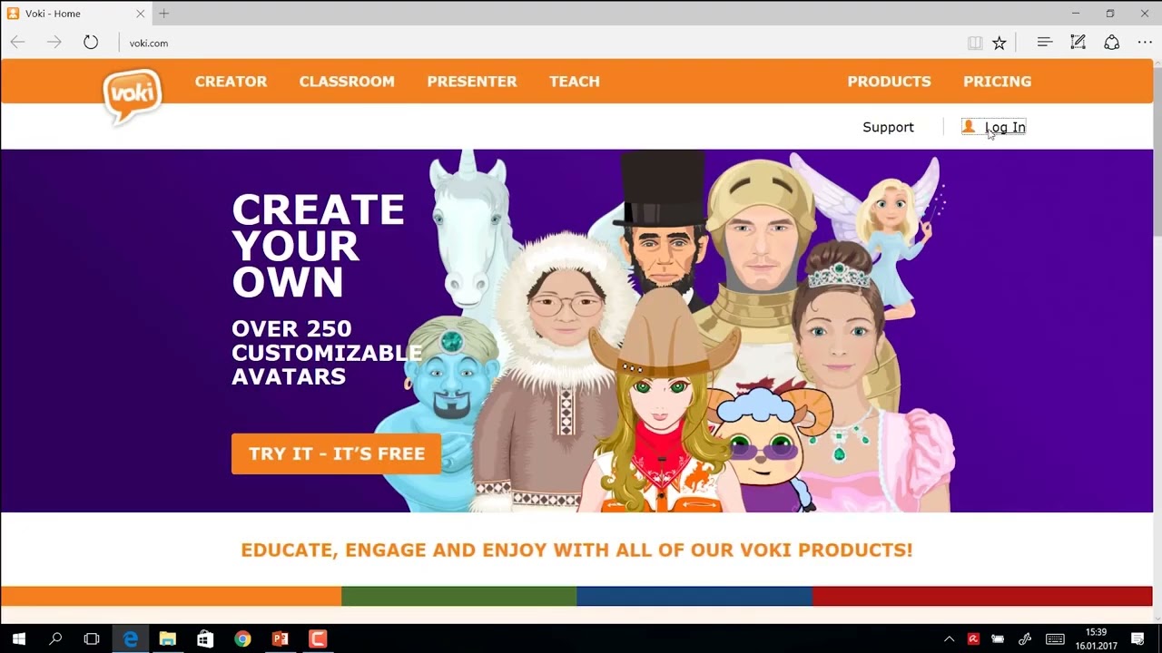Refresh the page with reload icon
Screen dimensions: 1162x653
point(91,43)
